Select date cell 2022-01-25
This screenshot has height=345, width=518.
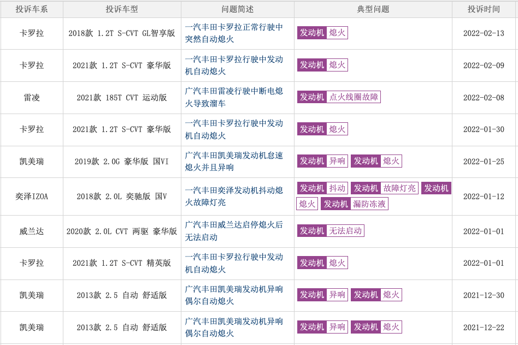coord(484,162)
